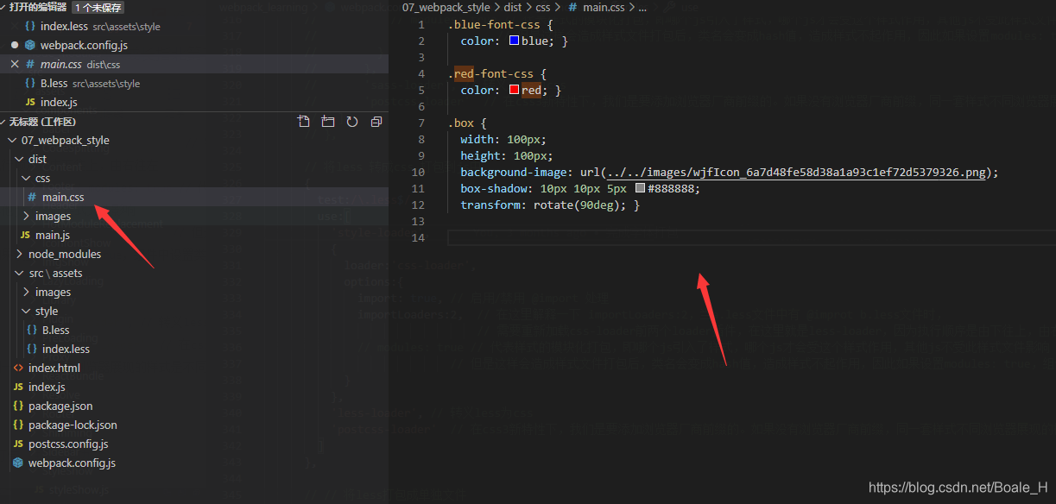Collapse the open editors section chevron
The width and height of the screenshot is (1056, 504).
(4, 7)
